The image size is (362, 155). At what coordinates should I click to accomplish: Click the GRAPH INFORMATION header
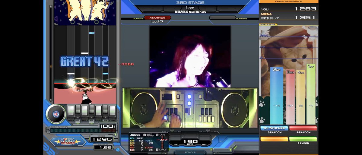[x=289, y=2]
